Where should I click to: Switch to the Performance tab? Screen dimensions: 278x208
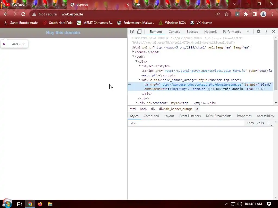[232, 32]
